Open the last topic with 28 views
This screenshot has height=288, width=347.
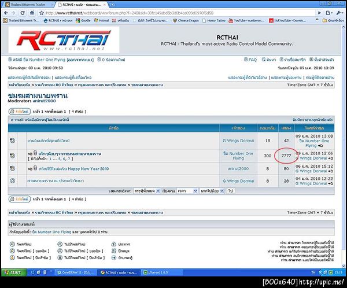tap(56, 181)
